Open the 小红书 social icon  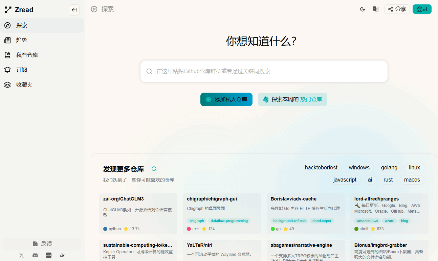[49, 255]
